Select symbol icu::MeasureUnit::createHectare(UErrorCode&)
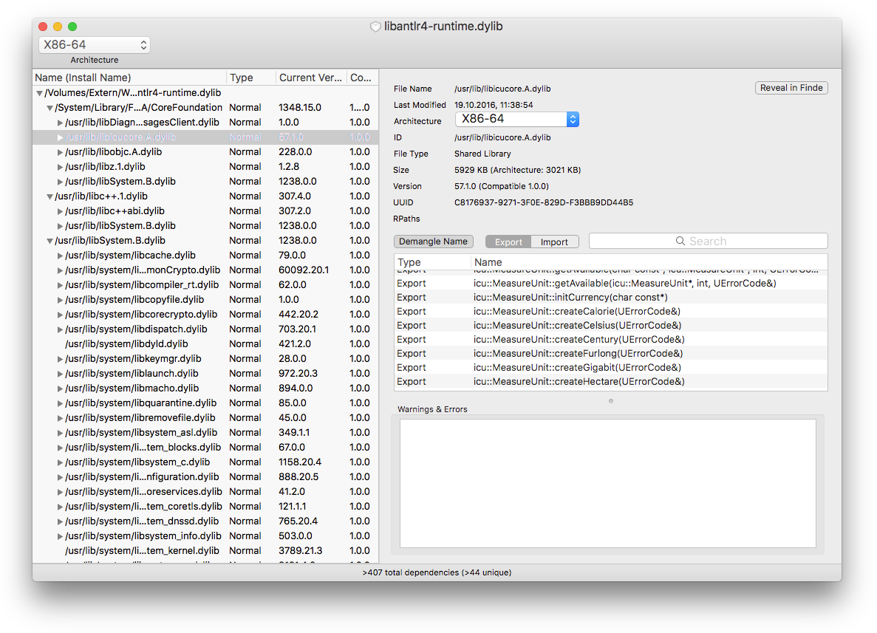Image resolution: width=877 pixels, height=633 pixels. click(611, 381)
